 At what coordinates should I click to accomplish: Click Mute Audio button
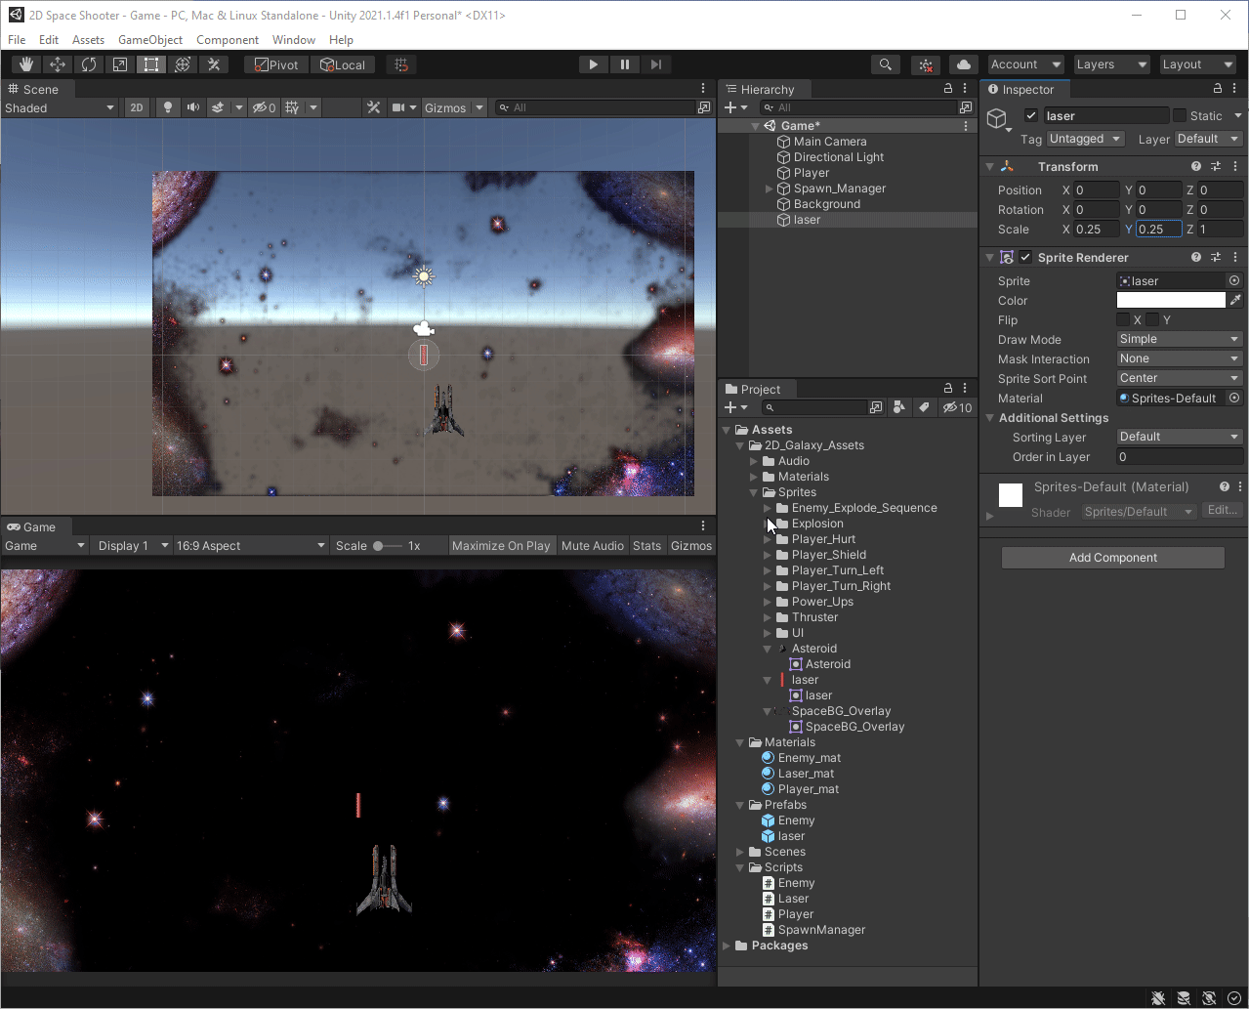[593, 545]
